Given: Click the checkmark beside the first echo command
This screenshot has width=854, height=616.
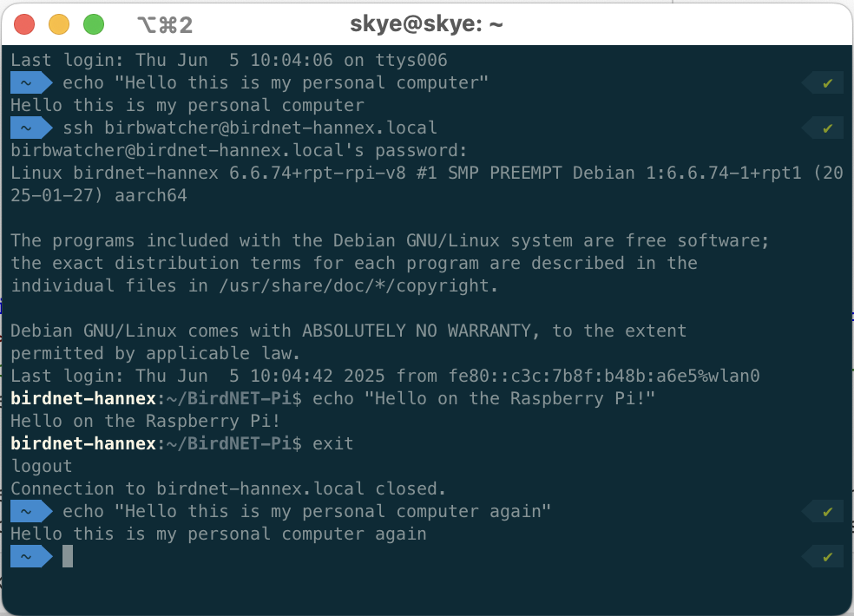Looking at the screenshot, I should pos(827,83).
